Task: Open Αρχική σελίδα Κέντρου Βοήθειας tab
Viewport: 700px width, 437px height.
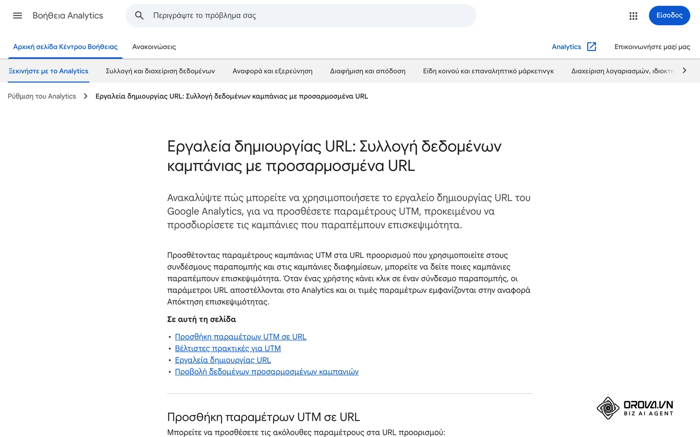Action: (65, 47)
